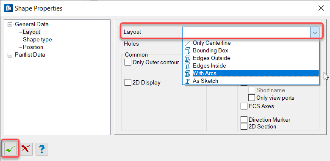
Task: Click the Edges Inside beam icon
Action: click(x=187, y=65)
